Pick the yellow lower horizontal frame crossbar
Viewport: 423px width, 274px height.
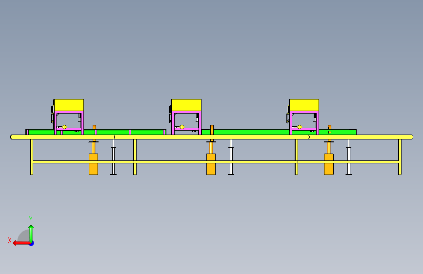point(216,162)
